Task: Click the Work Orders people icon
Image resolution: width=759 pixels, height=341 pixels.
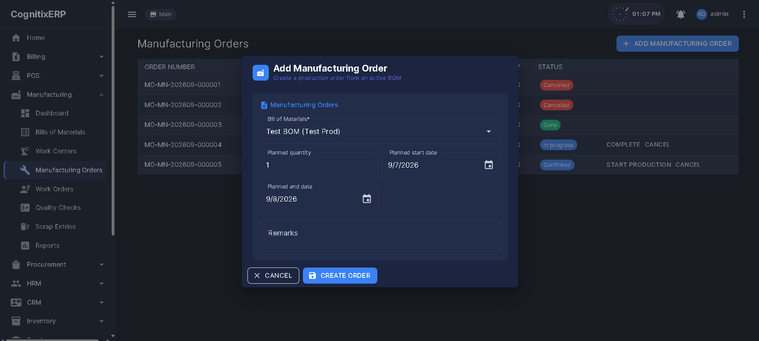Action: [x=25, y=189]
